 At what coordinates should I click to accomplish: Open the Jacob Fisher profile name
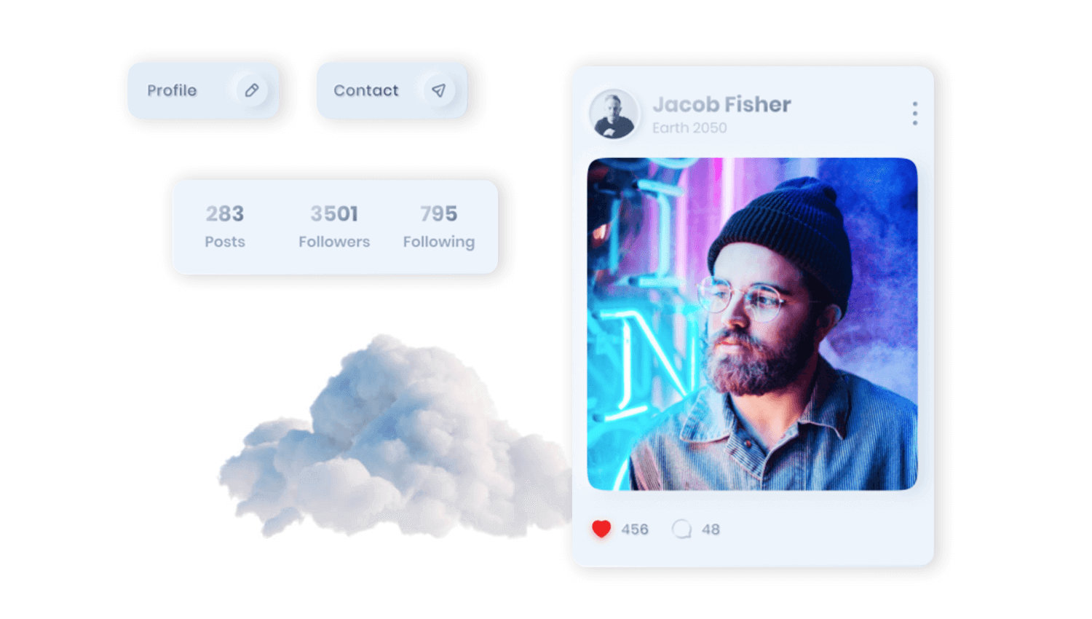point(721,104)
